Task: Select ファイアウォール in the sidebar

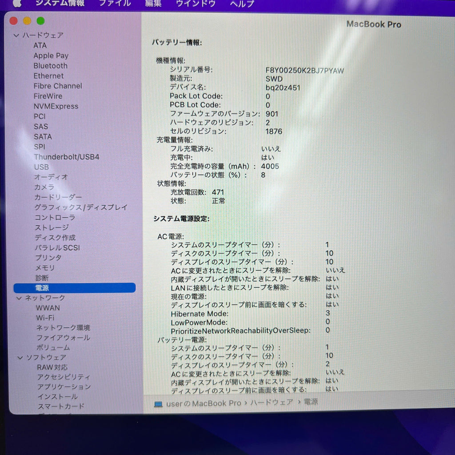Action: click(63, 338)
